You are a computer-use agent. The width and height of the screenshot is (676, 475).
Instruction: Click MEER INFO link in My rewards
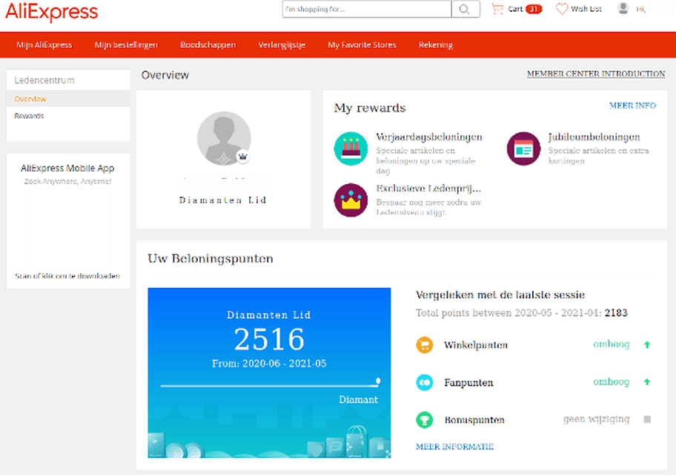pos(632,106)
